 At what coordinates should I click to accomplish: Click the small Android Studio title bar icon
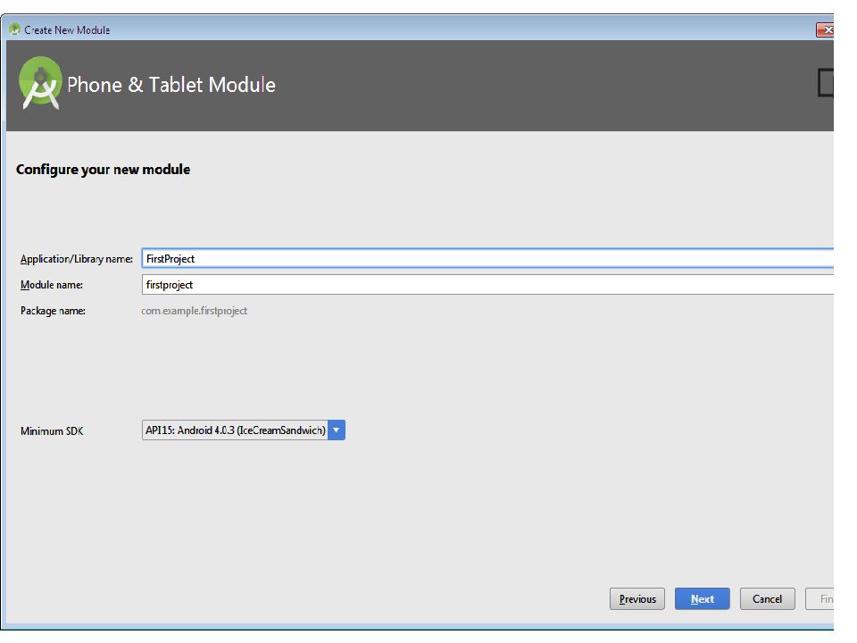(x=15, y=29)
